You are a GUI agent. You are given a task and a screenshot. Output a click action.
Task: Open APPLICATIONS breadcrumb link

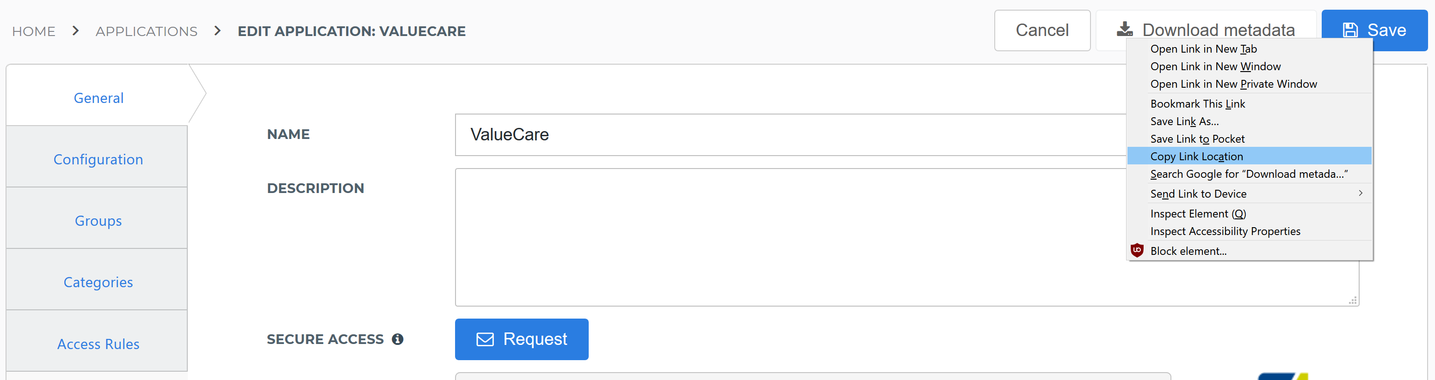(x=147, y=31)
